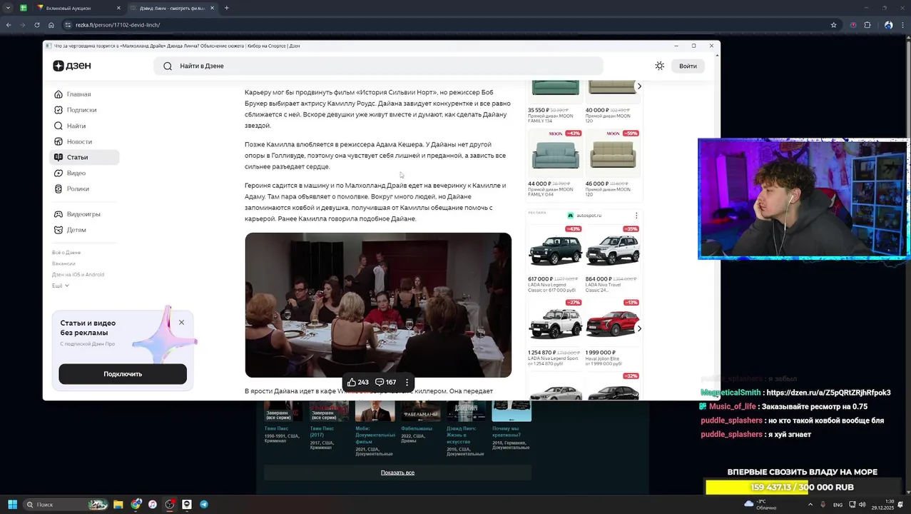The image size is (911, 514).
Task: Reload the rezka page
Action: (37, 25)
